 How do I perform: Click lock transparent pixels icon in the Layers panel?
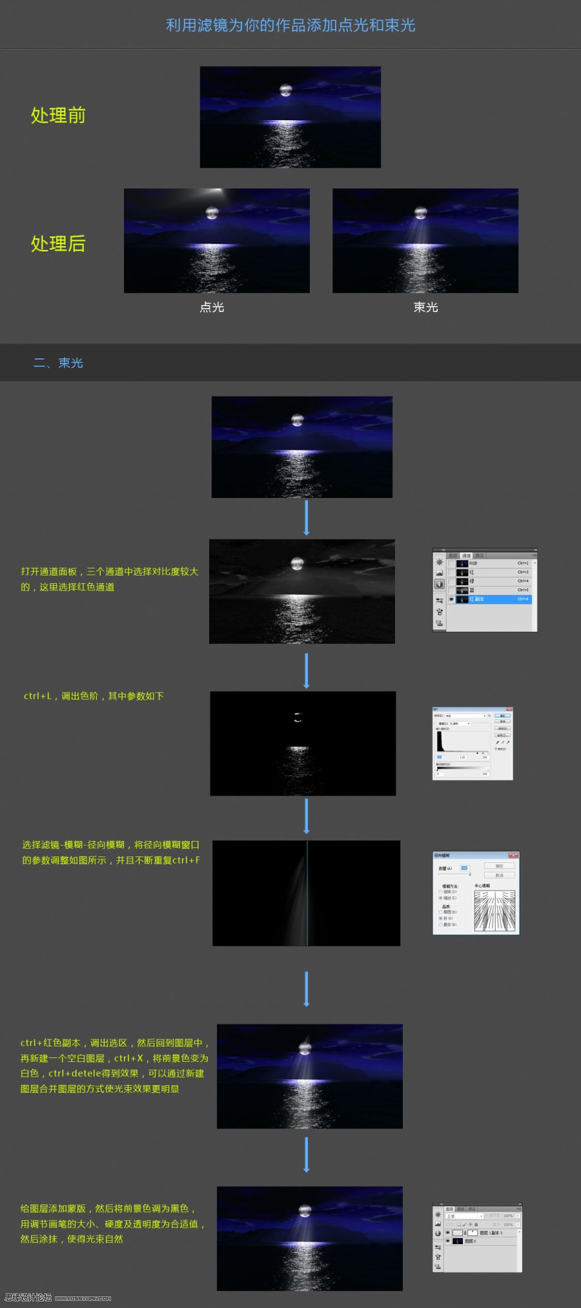pyautogui.click(x=459, y=1224)
